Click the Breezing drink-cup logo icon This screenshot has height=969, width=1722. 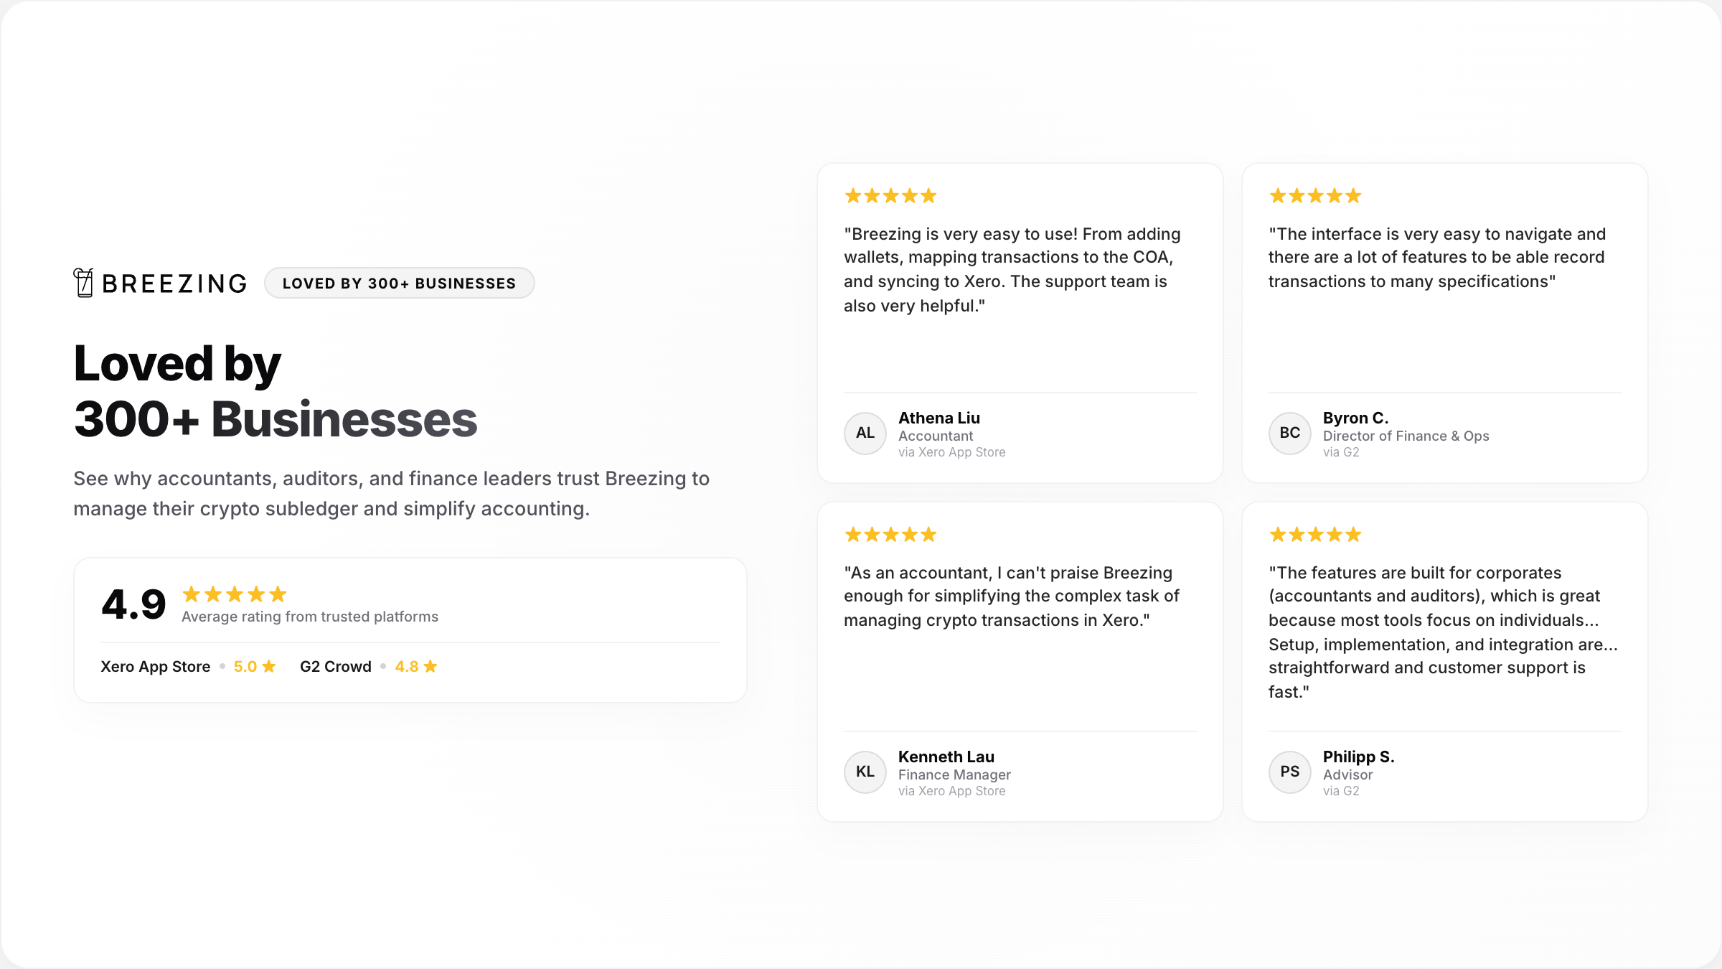tap(84, 283)
